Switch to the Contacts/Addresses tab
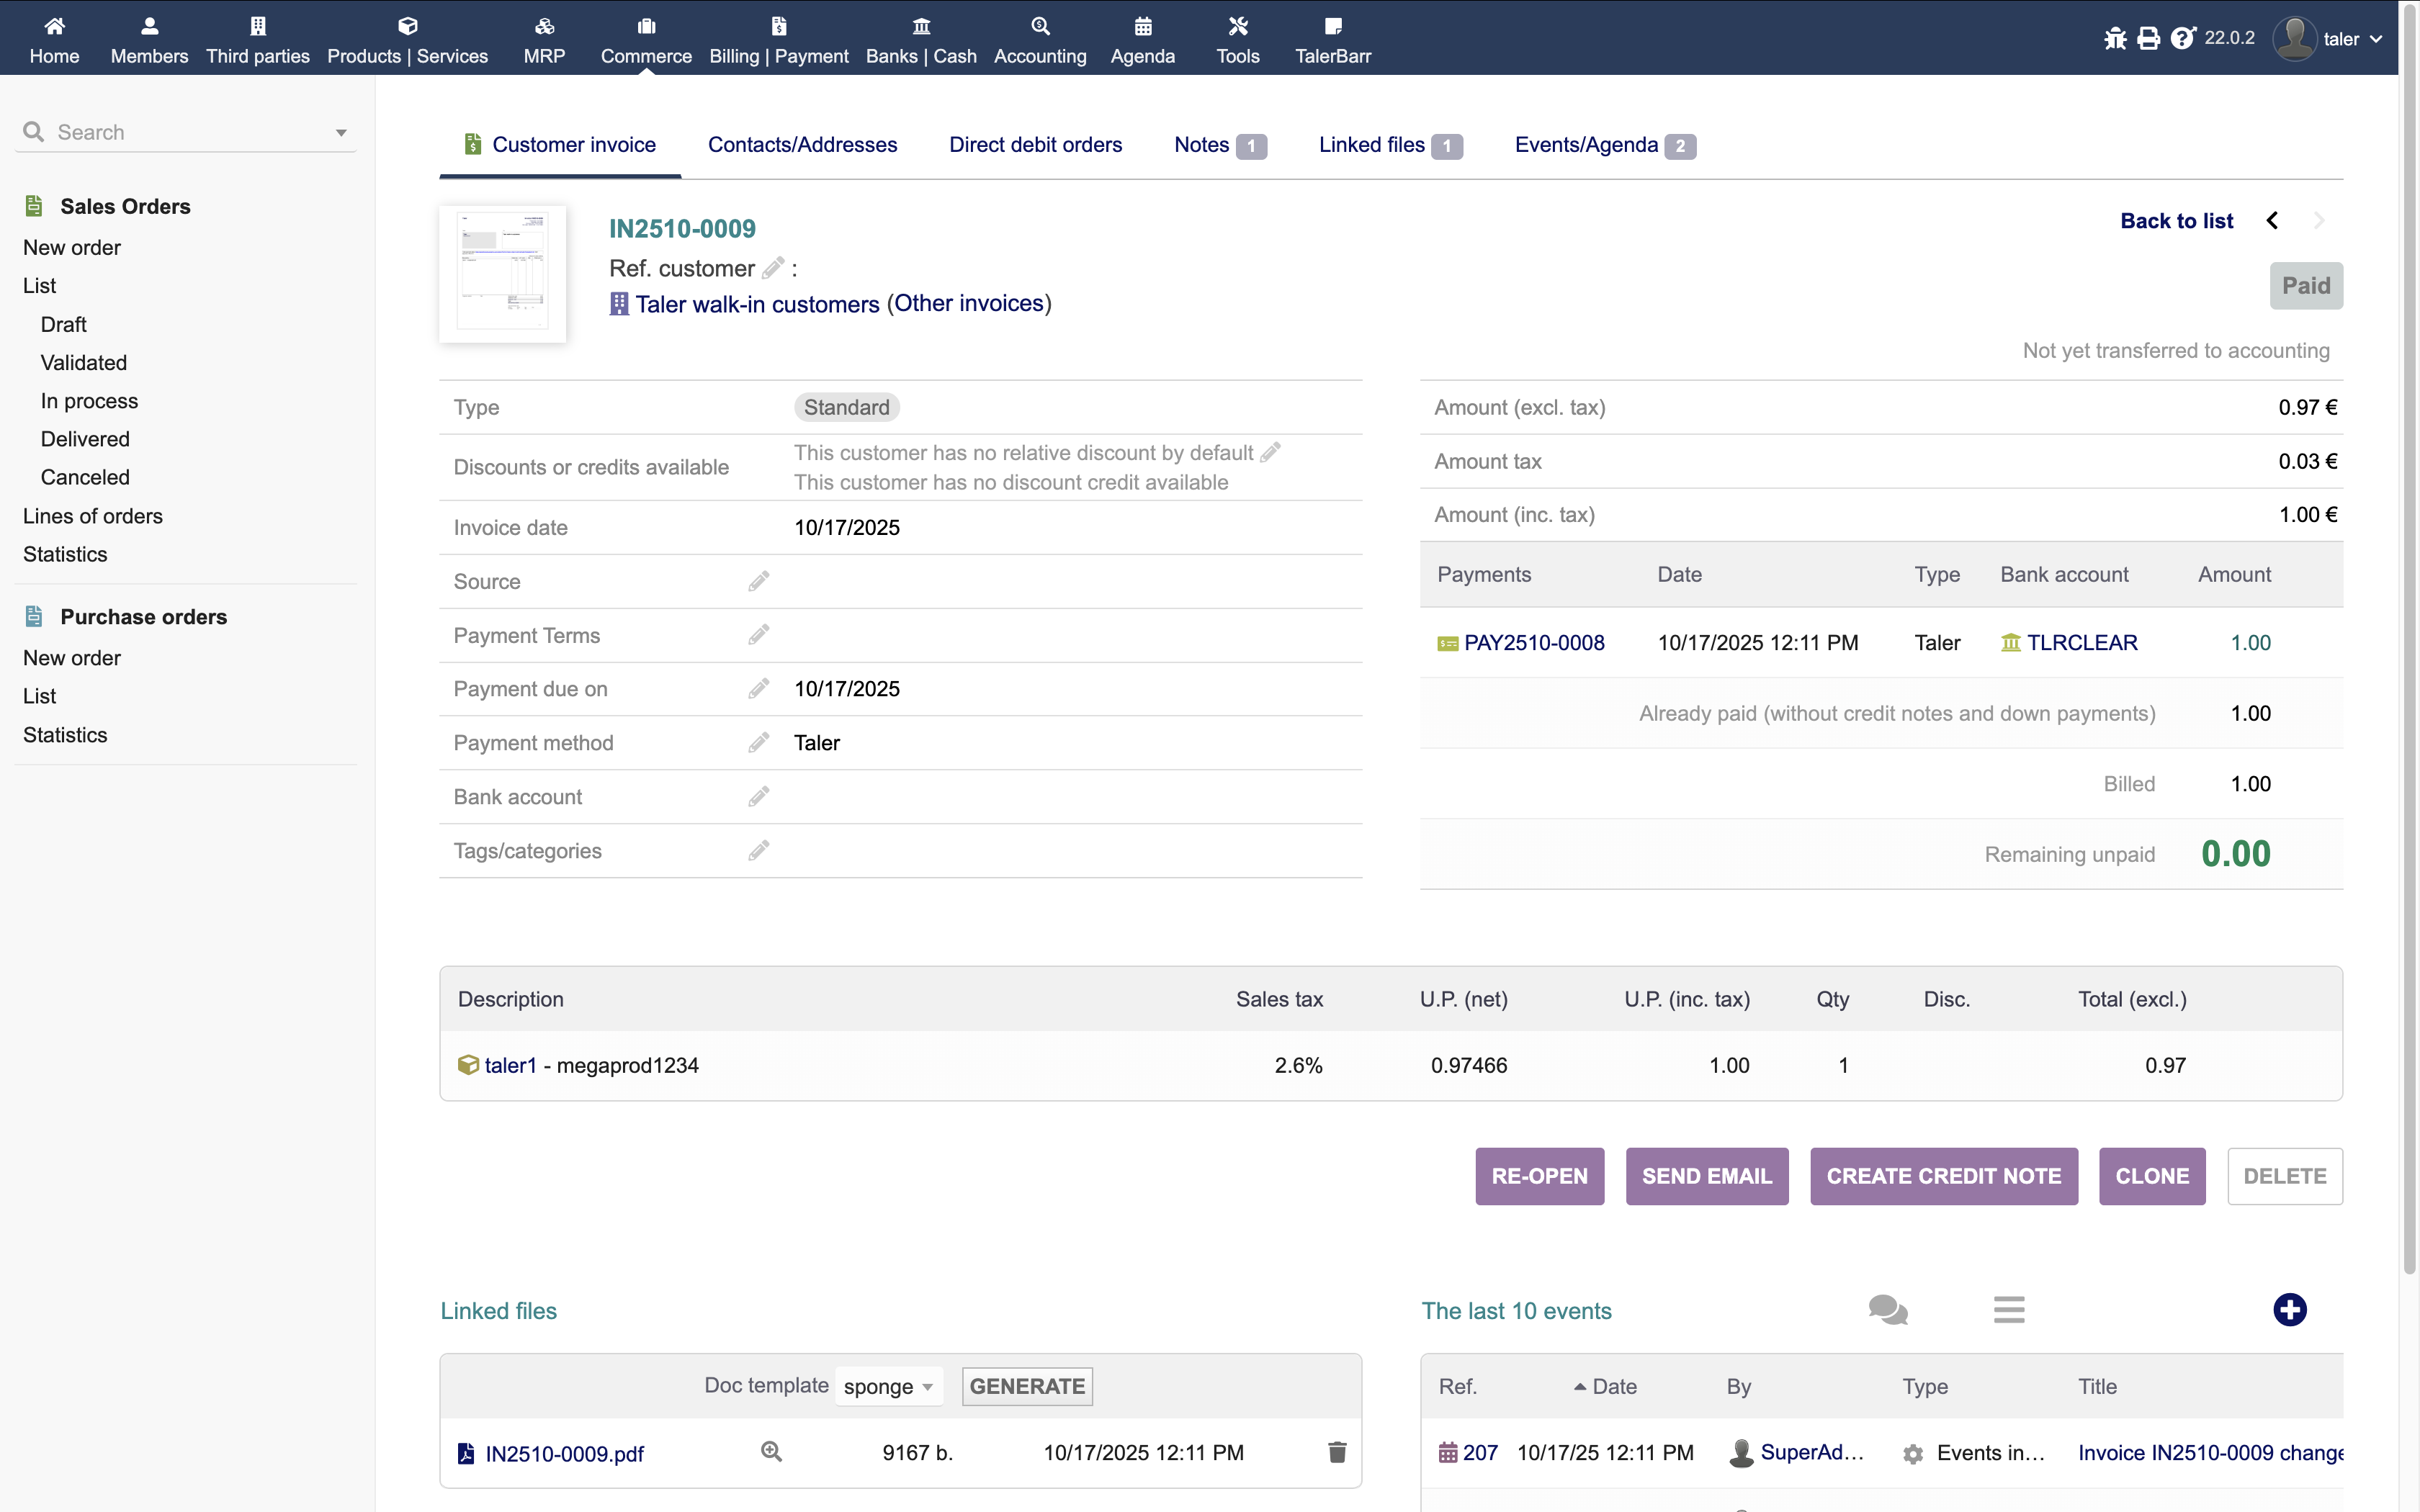This screenshot has height=1512, width=2420. click(802, 145)
